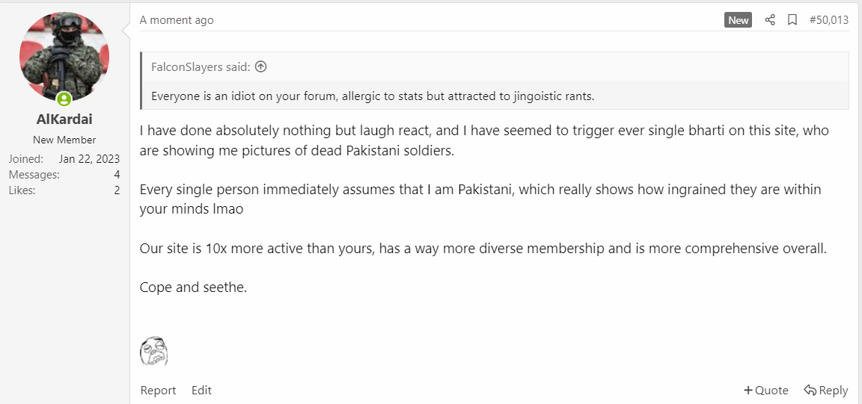Click the rage face signature image
This screenshot has width=862, height=404.
tap(154, 351)
